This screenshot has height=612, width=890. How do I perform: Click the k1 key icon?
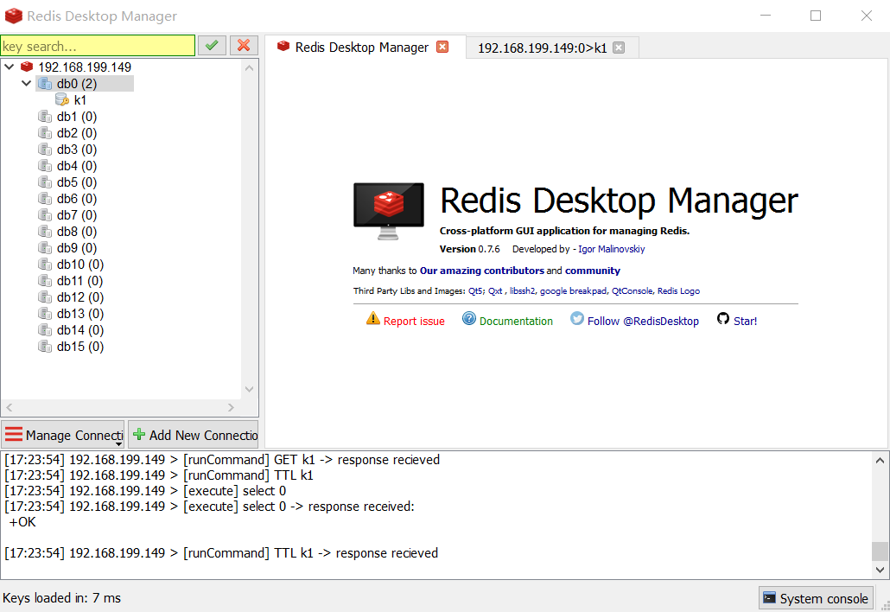coord(62,100)
